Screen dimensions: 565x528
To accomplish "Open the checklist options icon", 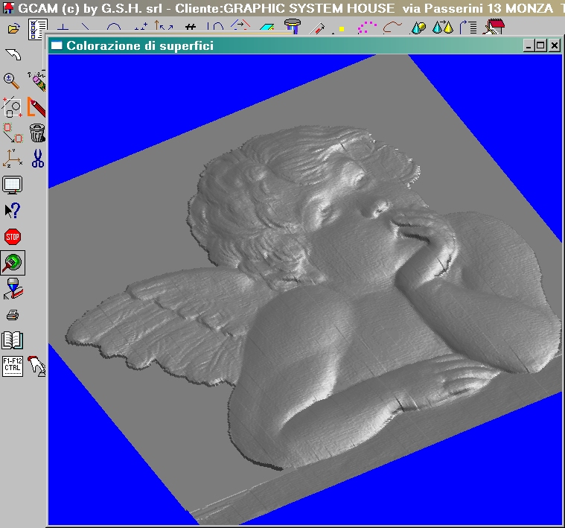I will 37,29.
